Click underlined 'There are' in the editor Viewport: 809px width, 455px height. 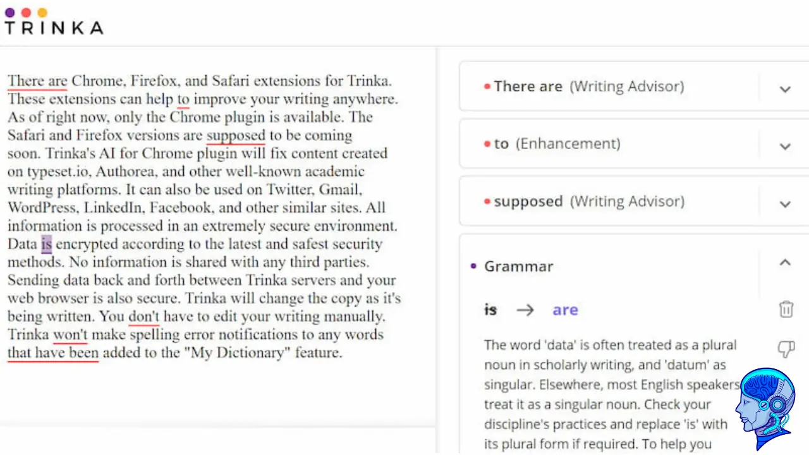pyautogui.click(x=37, y=81)
